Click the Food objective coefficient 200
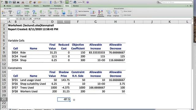The width and height of the screenshot is (196, 110). click(x=78, y=56)
